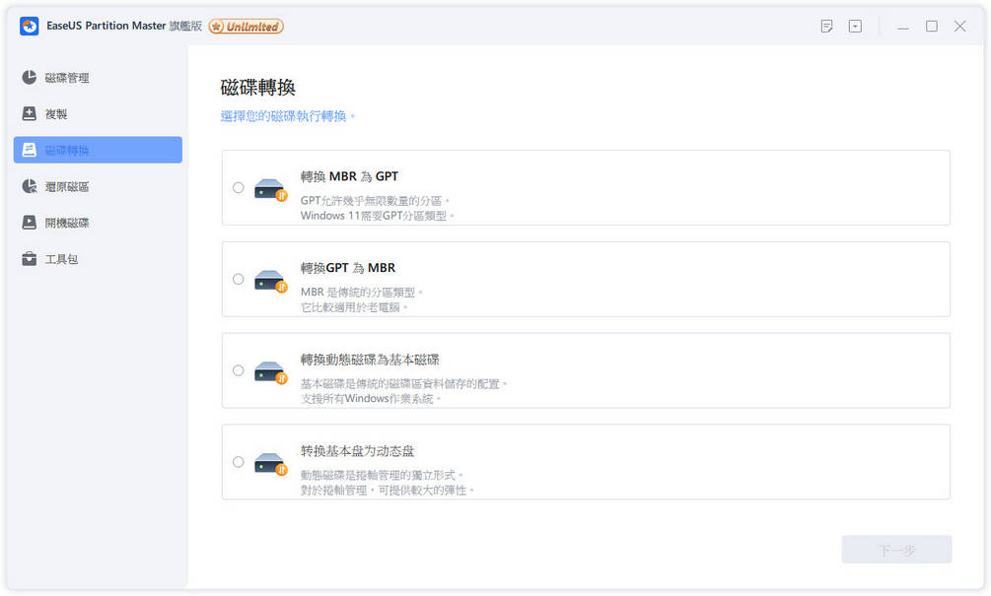Open 磁碟管理 in the sidebar

(66, 78)
